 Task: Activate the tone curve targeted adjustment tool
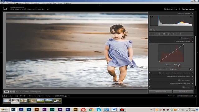151,45
